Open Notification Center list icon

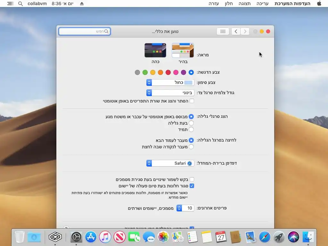pos(10,4)
